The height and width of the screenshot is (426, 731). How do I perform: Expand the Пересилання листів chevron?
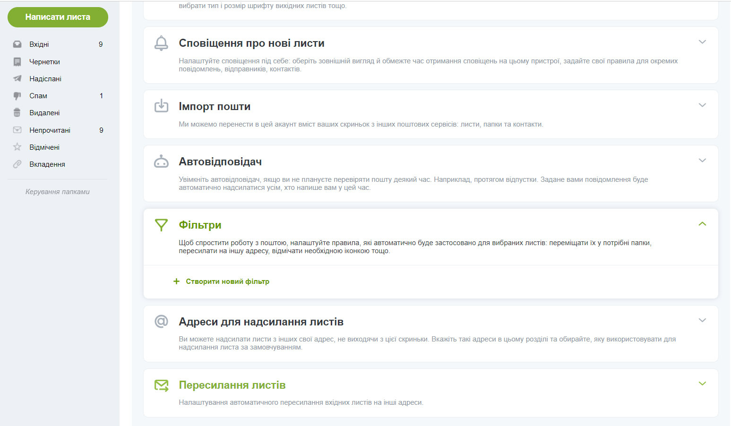[x=702, y=383]
